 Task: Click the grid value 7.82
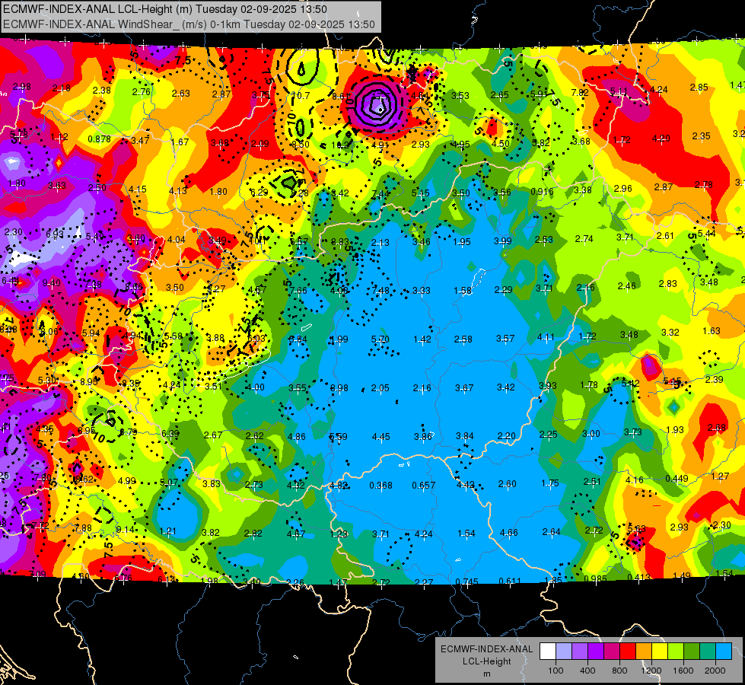click(580, 93)
